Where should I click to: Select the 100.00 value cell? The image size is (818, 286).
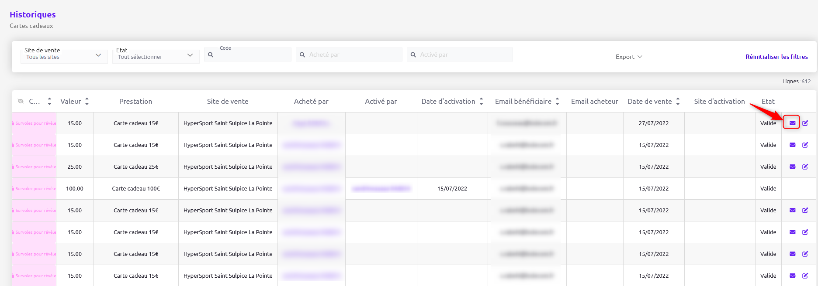75,188
